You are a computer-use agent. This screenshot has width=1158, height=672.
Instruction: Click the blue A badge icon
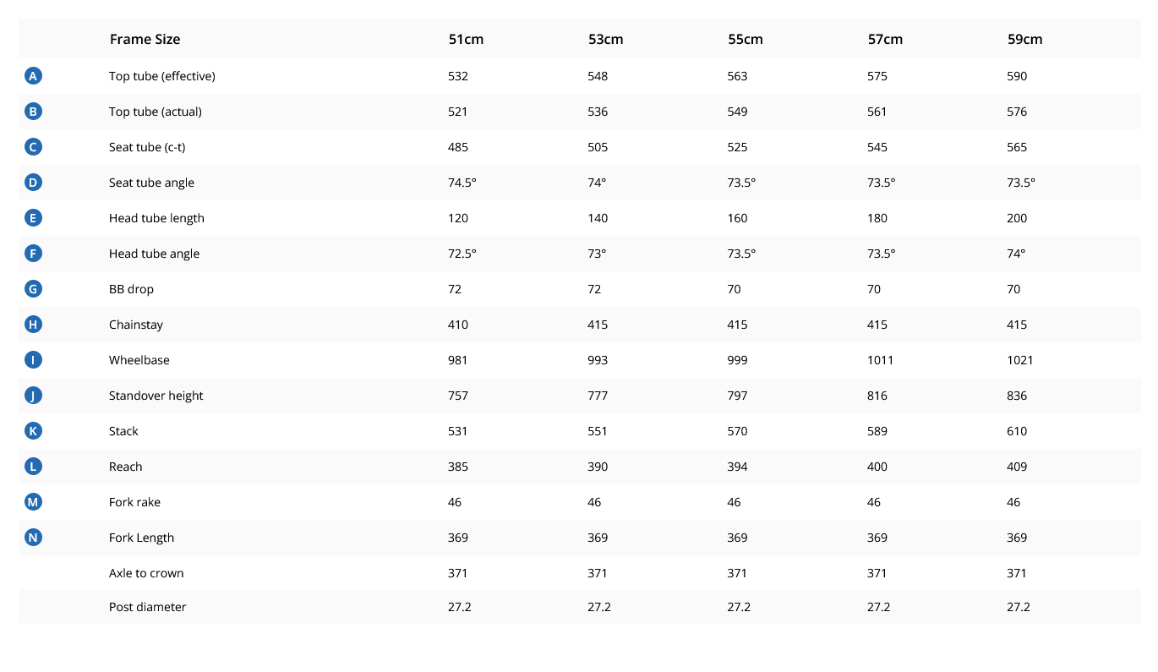pos(33,76)
